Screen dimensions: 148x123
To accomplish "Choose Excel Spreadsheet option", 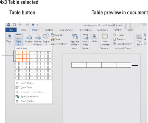I will (x=33, y=96).
